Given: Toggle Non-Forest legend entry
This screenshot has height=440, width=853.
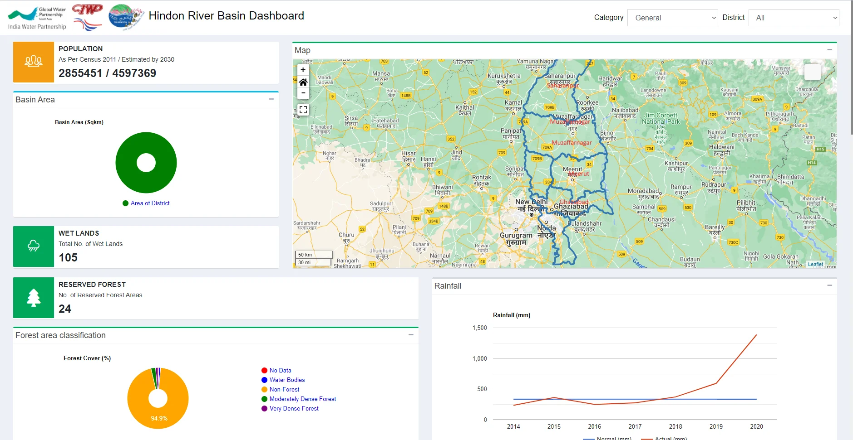Looking at the screenshot, I should pyautogui.click(x=281, y=390).
